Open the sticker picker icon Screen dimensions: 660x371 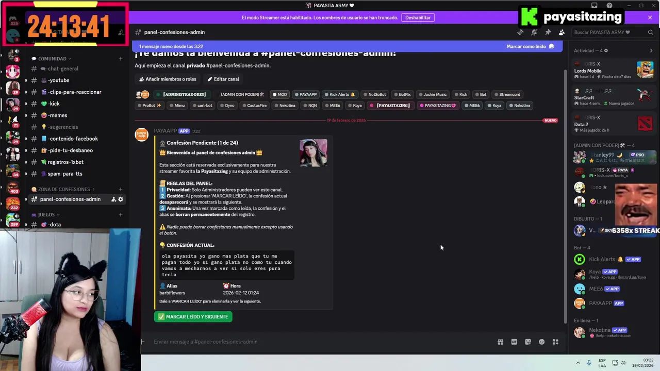[x=528, y=342]
